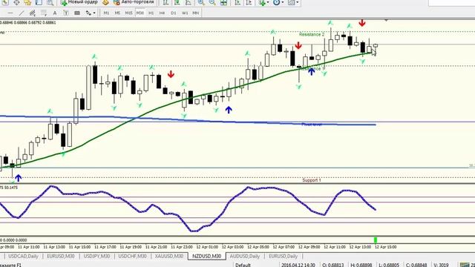Image resolution: width=475 pixels, height=267 pixels.
Task: Open the AUDUSD,Daily chart tab
Action: (245, 256)
